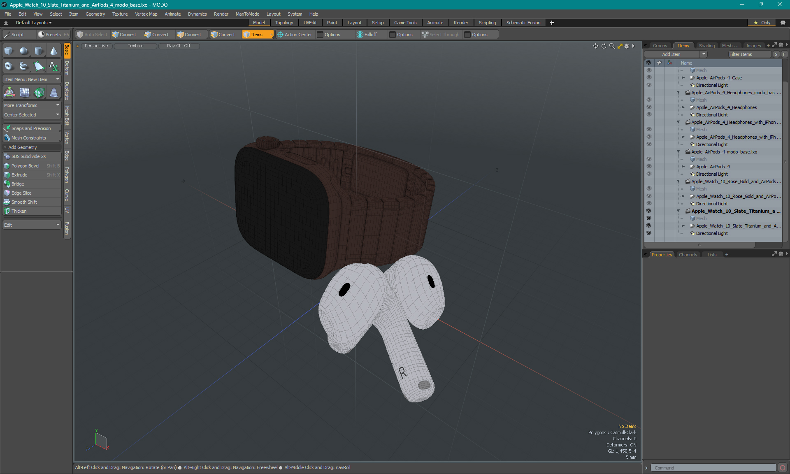Screen dimensions: 790x474
Task: Activate the Soft Deform grid tool
Action: pos(24,93)
